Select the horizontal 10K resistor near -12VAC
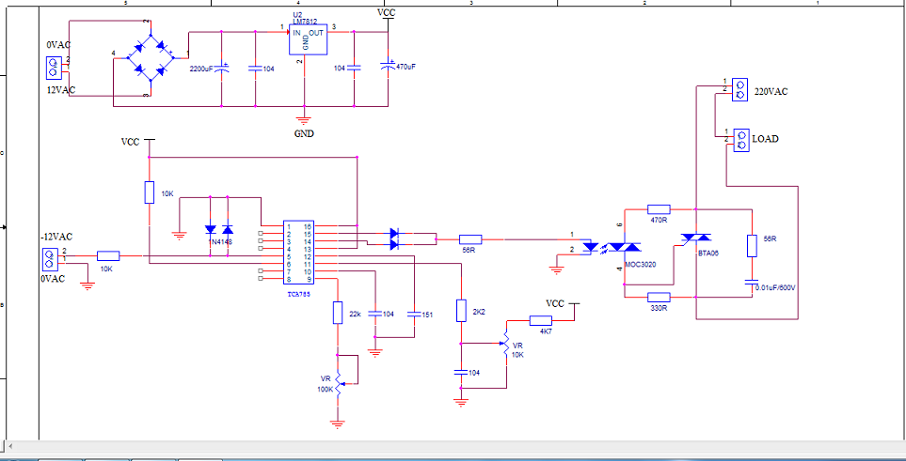 coord(108,255)
